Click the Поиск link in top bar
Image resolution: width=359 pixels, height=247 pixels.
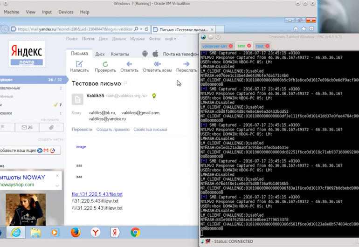tap(72, 39)
